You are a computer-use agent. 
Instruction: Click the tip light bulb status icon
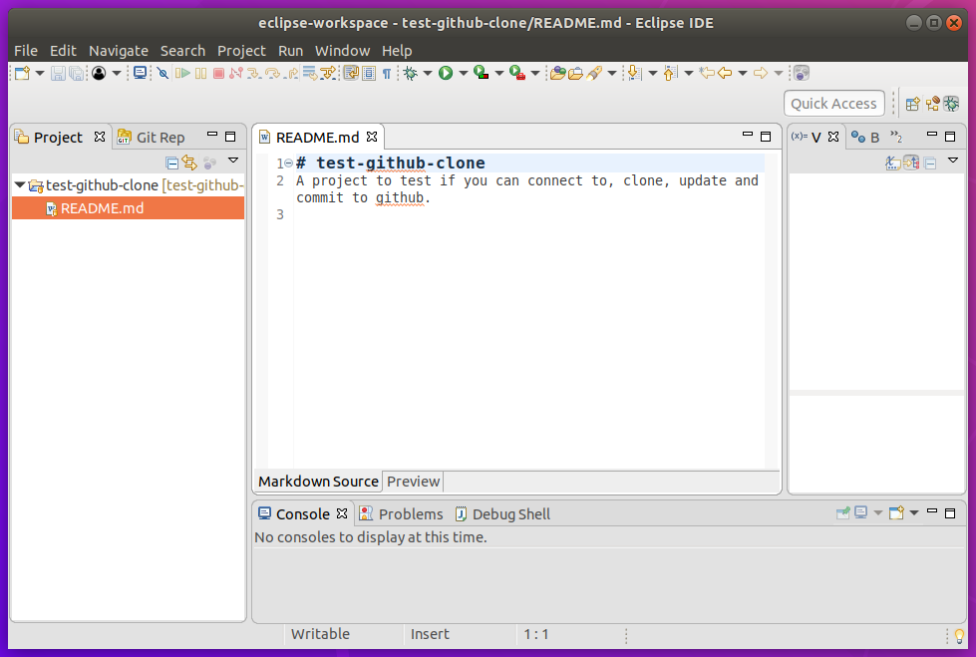959,636
